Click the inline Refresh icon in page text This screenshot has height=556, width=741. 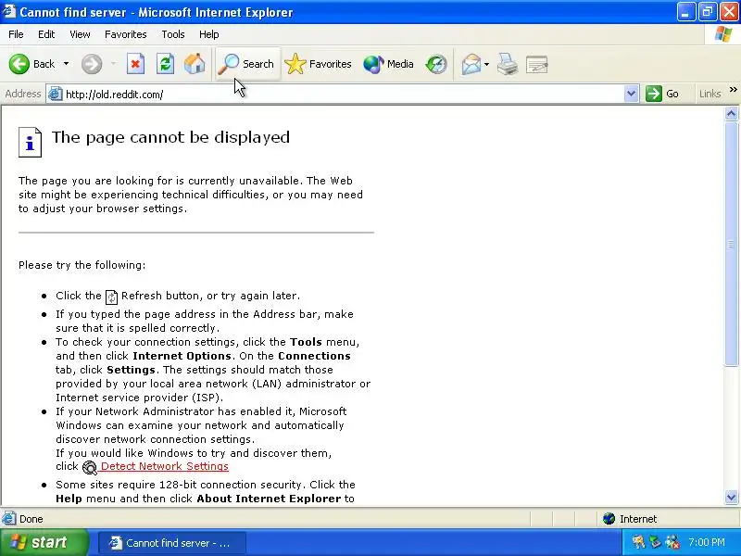(x=111, y=297)
